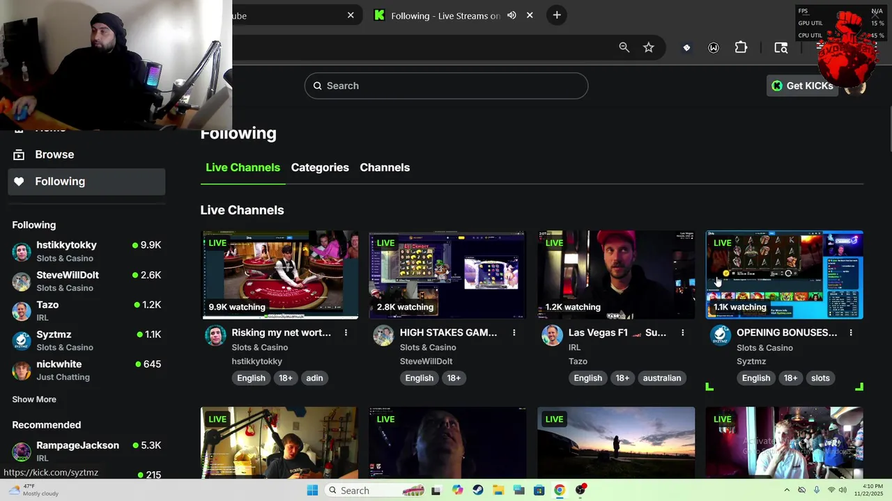Screen dimensions: 892x501
Task: Click the adin tag on hstikkytokky card
Action: 314,378
